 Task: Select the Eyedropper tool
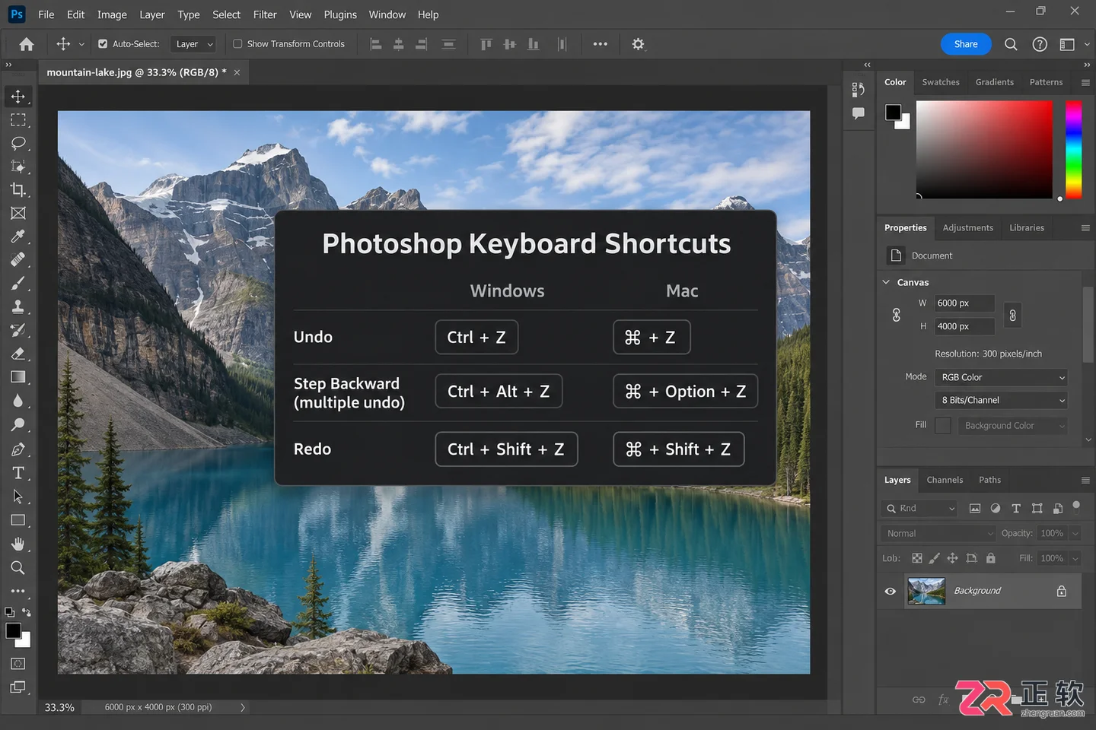click(18, 236)
